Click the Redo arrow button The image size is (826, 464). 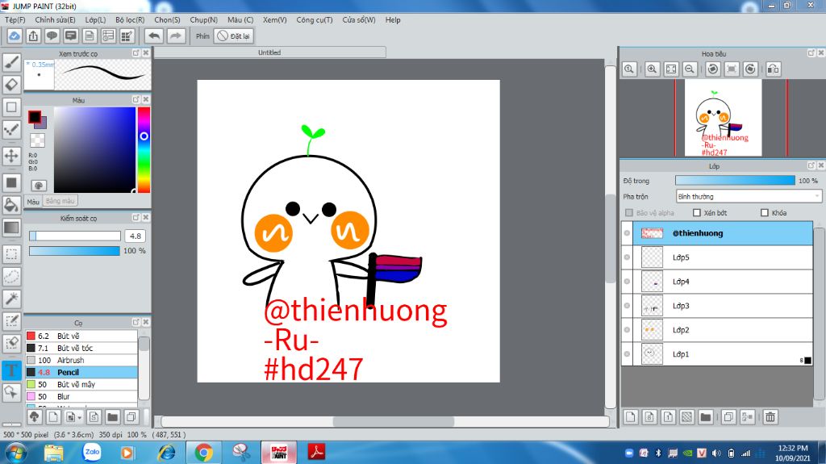click(x=175, y=36)
